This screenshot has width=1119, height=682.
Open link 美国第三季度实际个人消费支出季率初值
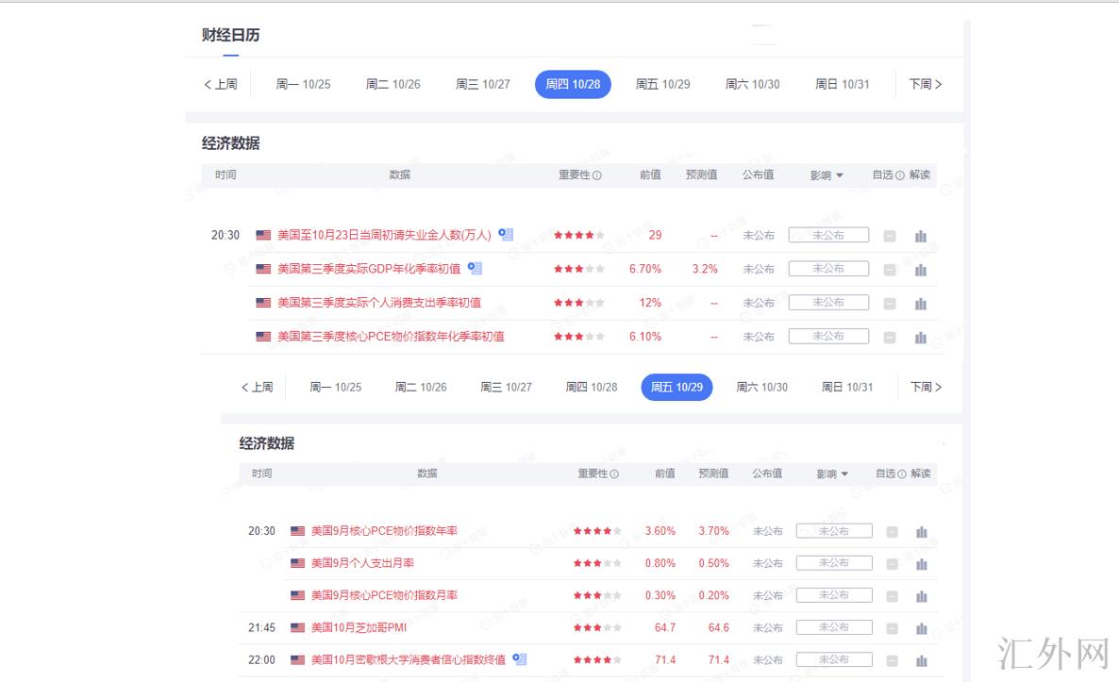pyautogui.click(x=379, y=303)
